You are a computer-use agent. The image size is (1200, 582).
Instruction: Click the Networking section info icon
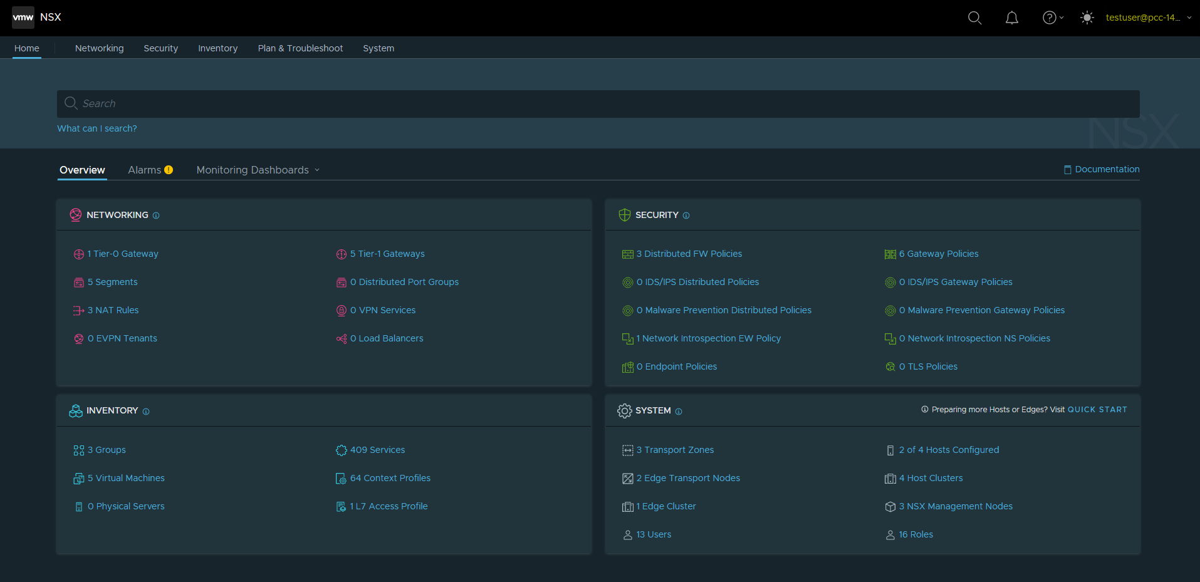tap(156, 216)
